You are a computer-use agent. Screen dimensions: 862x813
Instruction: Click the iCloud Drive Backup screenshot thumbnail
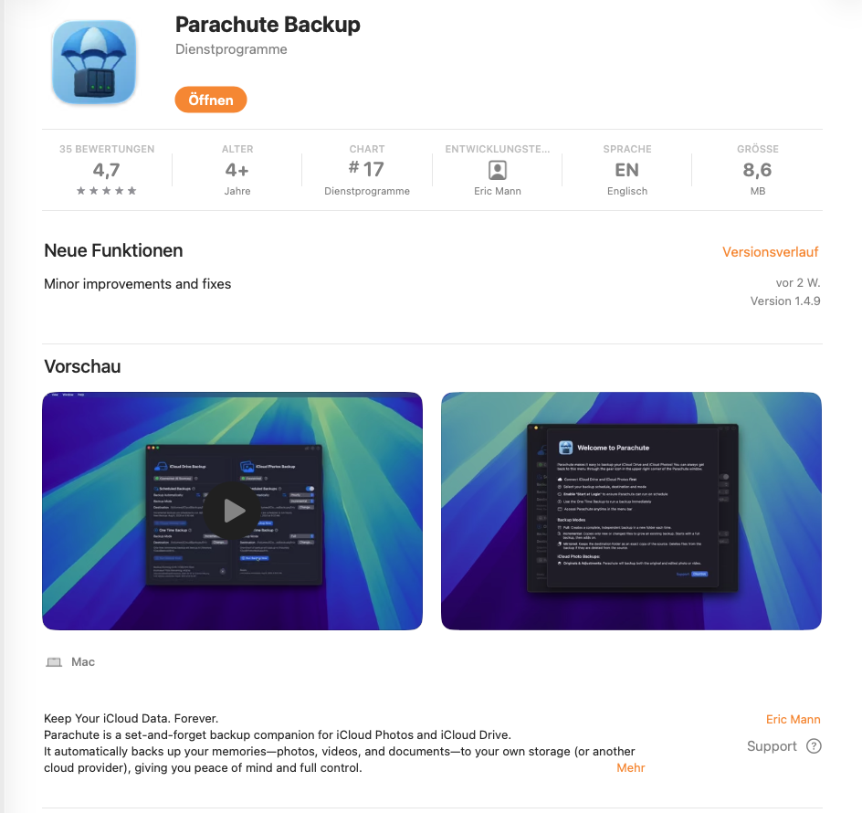pos(233,511)
